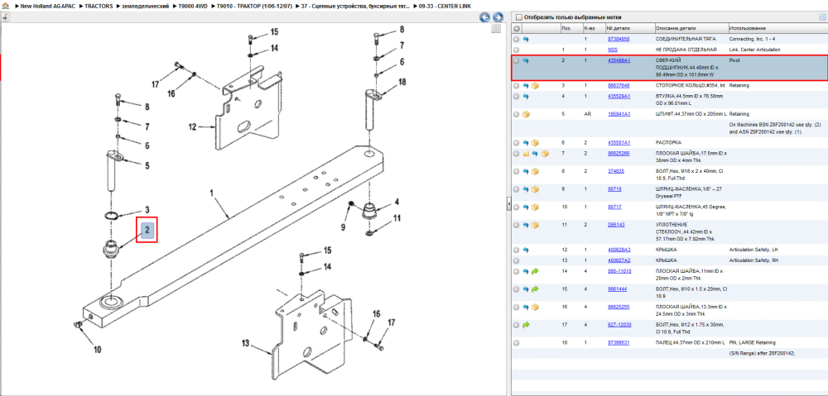Open part number link 86637648
The height and width of the screenshot is (396, 828).
click(x=619, y=85)
